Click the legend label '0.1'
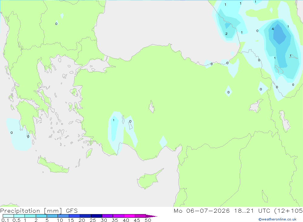 click(x=5, y=220)
